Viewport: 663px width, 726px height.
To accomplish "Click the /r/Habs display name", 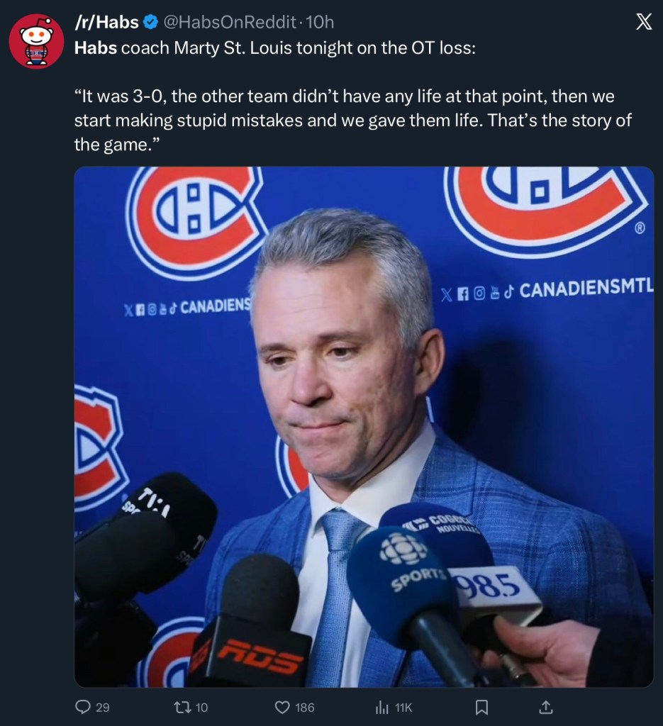I will pyautogui.click(x=106, y=23).
